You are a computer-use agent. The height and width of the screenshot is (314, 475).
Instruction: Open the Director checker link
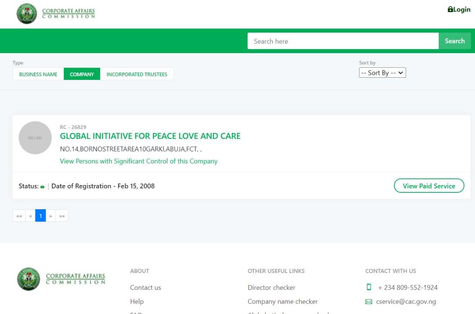click(x=272, y=288)
